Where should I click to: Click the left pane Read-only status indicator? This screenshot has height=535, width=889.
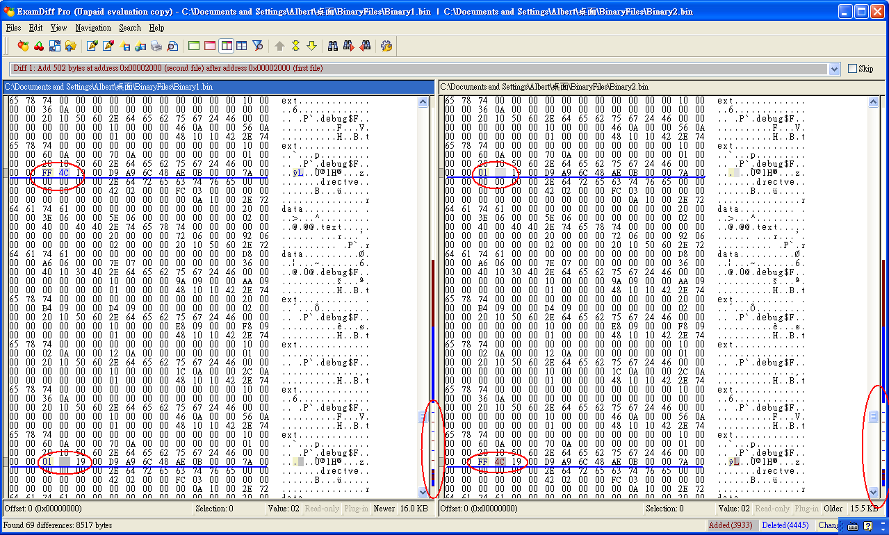click(322, 509)
